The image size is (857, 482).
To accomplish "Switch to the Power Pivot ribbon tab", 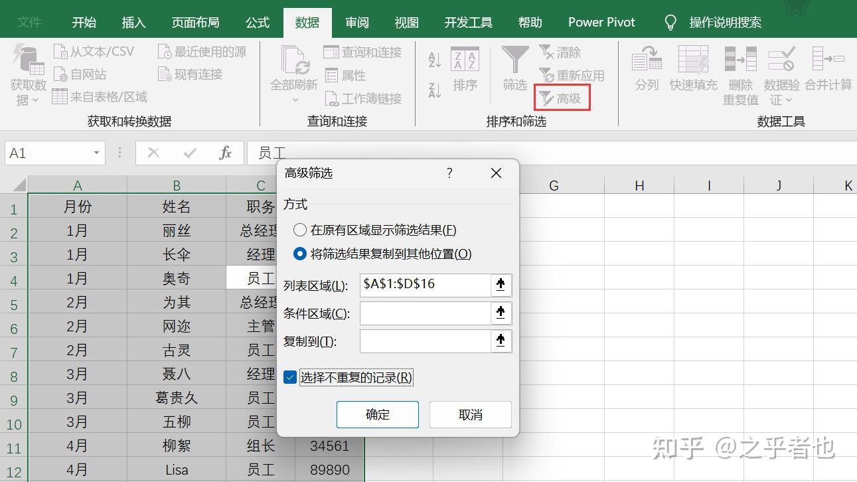I will click(x=600, y=22).
